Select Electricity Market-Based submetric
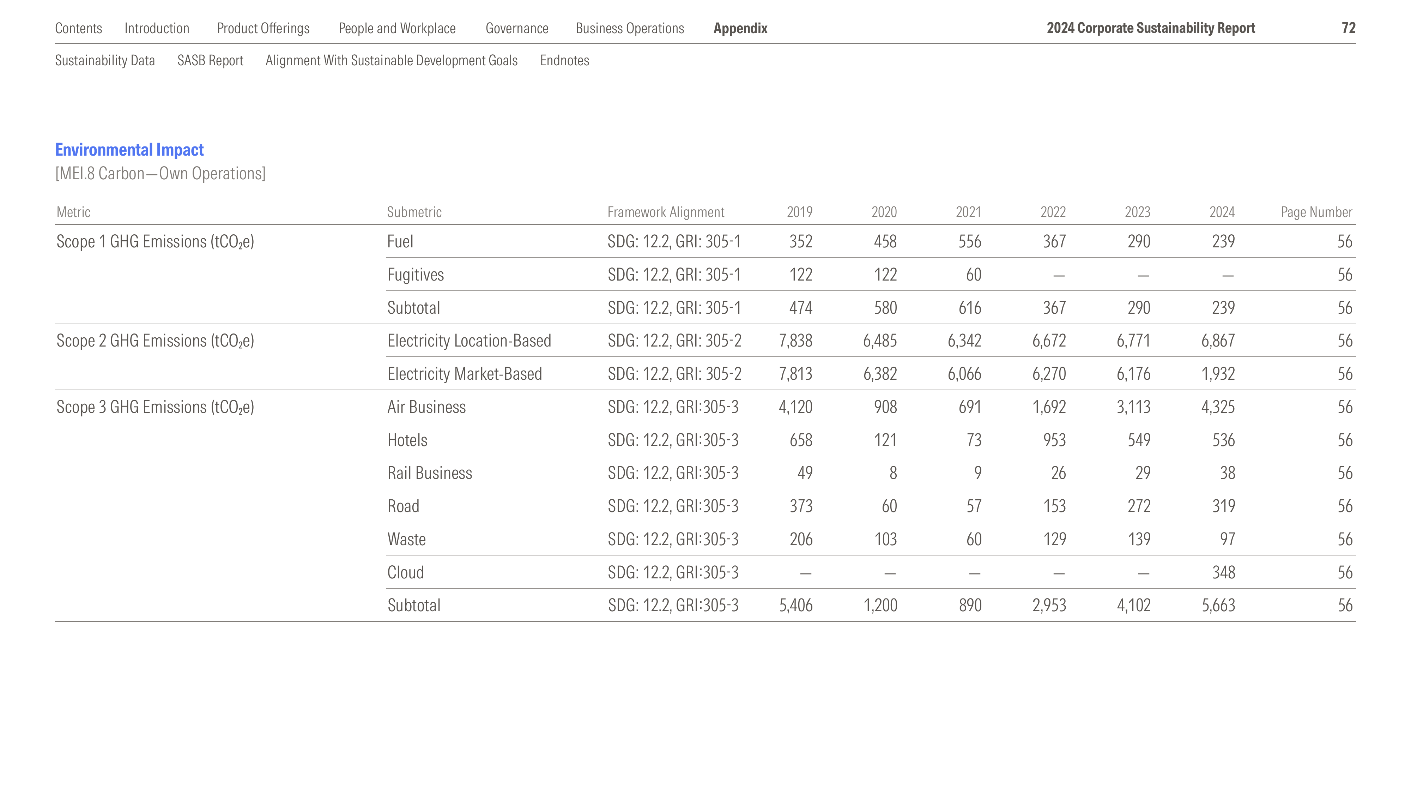This screenshot has width=1411, height=794. coord(465,374)
